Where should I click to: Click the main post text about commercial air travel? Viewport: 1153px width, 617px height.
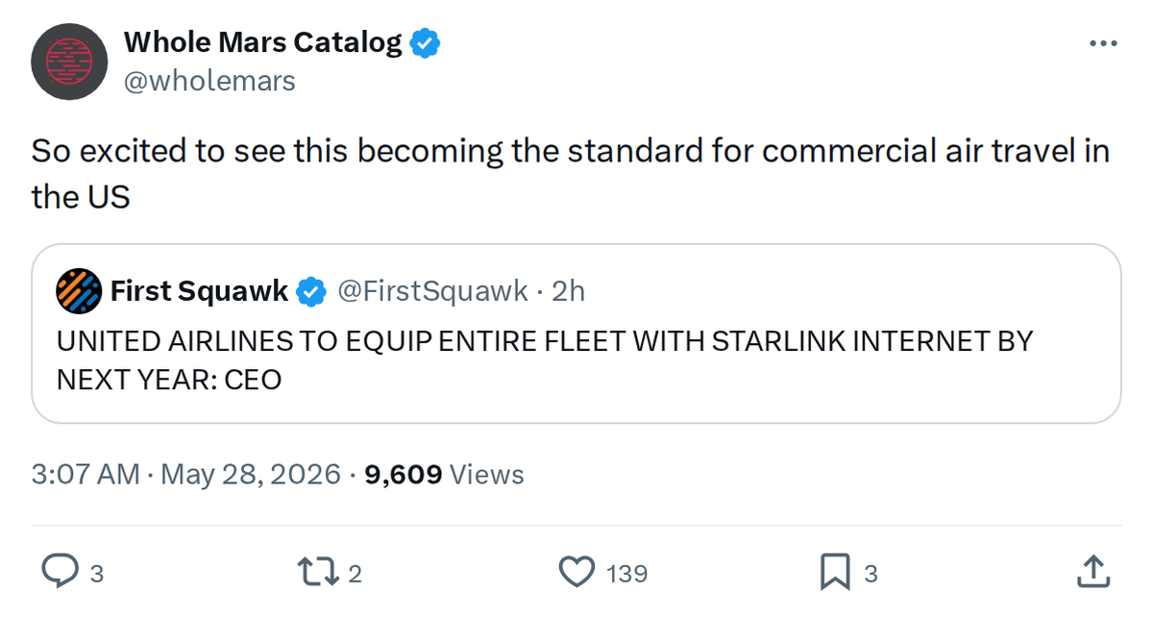pos(571,174)
